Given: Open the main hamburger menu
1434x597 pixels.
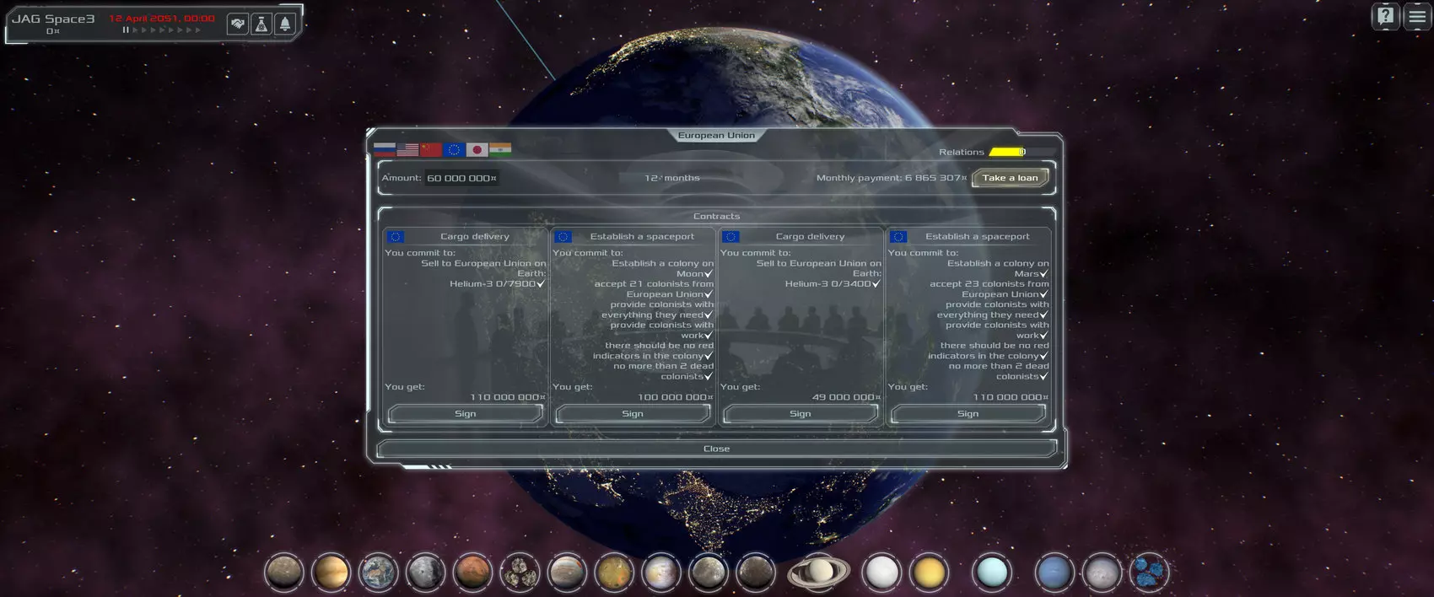Looking at the screenshot, I should 1418,16.
